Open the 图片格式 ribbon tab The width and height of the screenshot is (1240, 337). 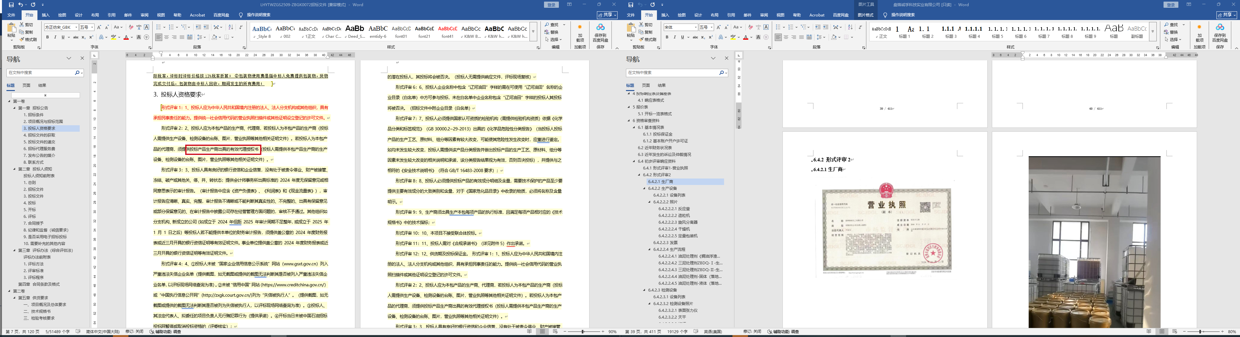865,15
